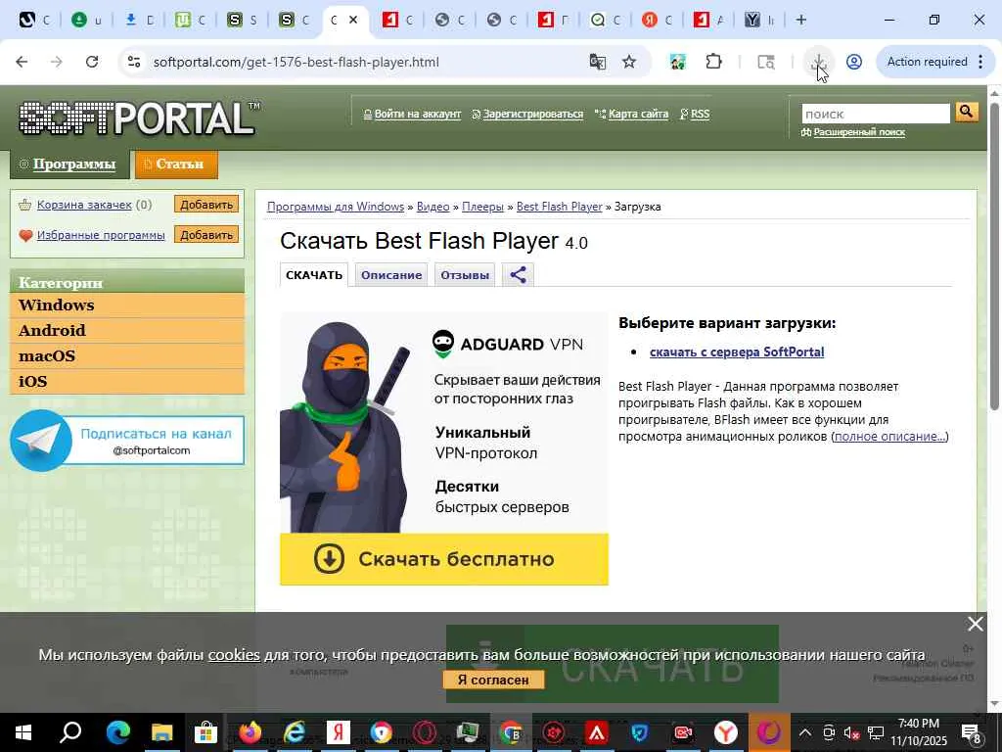
Task: Open the RSS link
Action: tap(700, 114)
